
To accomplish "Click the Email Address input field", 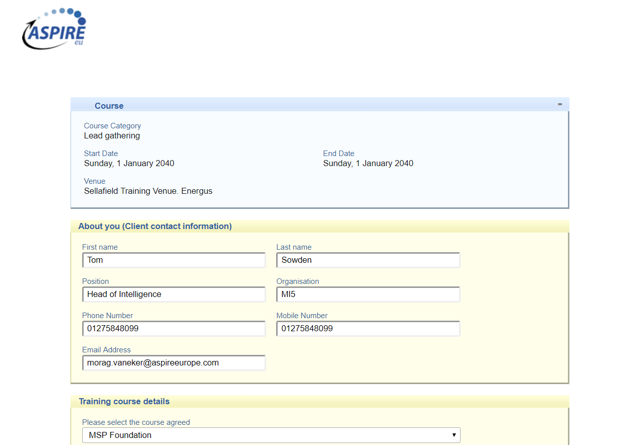I will pyautogui.click(x=174, y=363).
